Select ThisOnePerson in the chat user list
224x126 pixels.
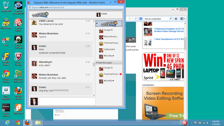(x=109, y=43)
